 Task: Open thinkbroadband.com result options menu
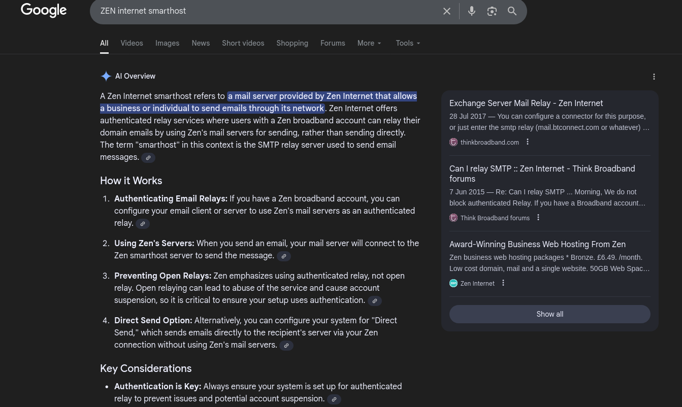[528, 142]
